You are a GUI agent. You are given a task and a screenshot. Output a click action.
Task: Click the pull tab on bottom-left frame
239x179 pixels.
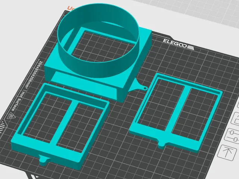coord(44,159)
